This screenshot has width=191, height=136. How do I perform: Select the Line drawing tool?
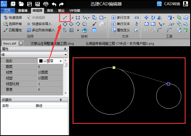point(65,18)
